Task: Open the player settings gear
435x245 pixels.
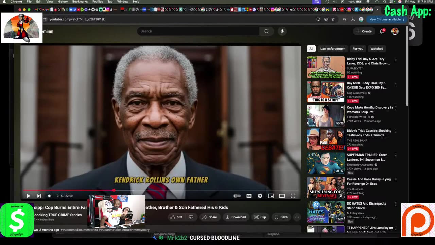Action: (260, 196)
